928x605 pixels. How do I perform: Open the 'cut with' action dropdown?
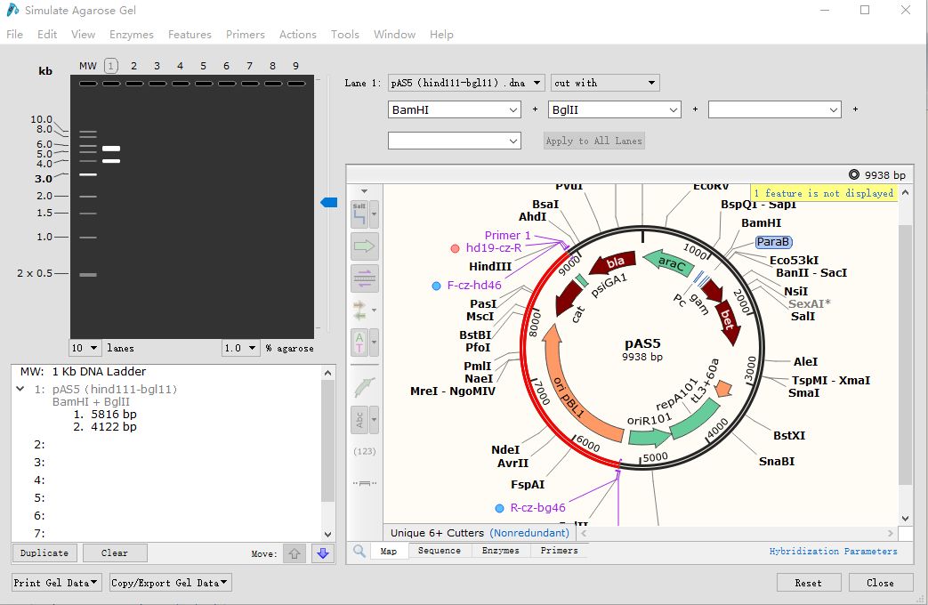[x=605, y=83]
